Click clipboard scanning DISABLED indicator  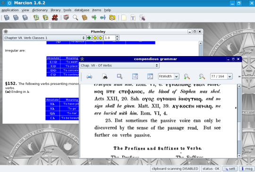[175, 169]
